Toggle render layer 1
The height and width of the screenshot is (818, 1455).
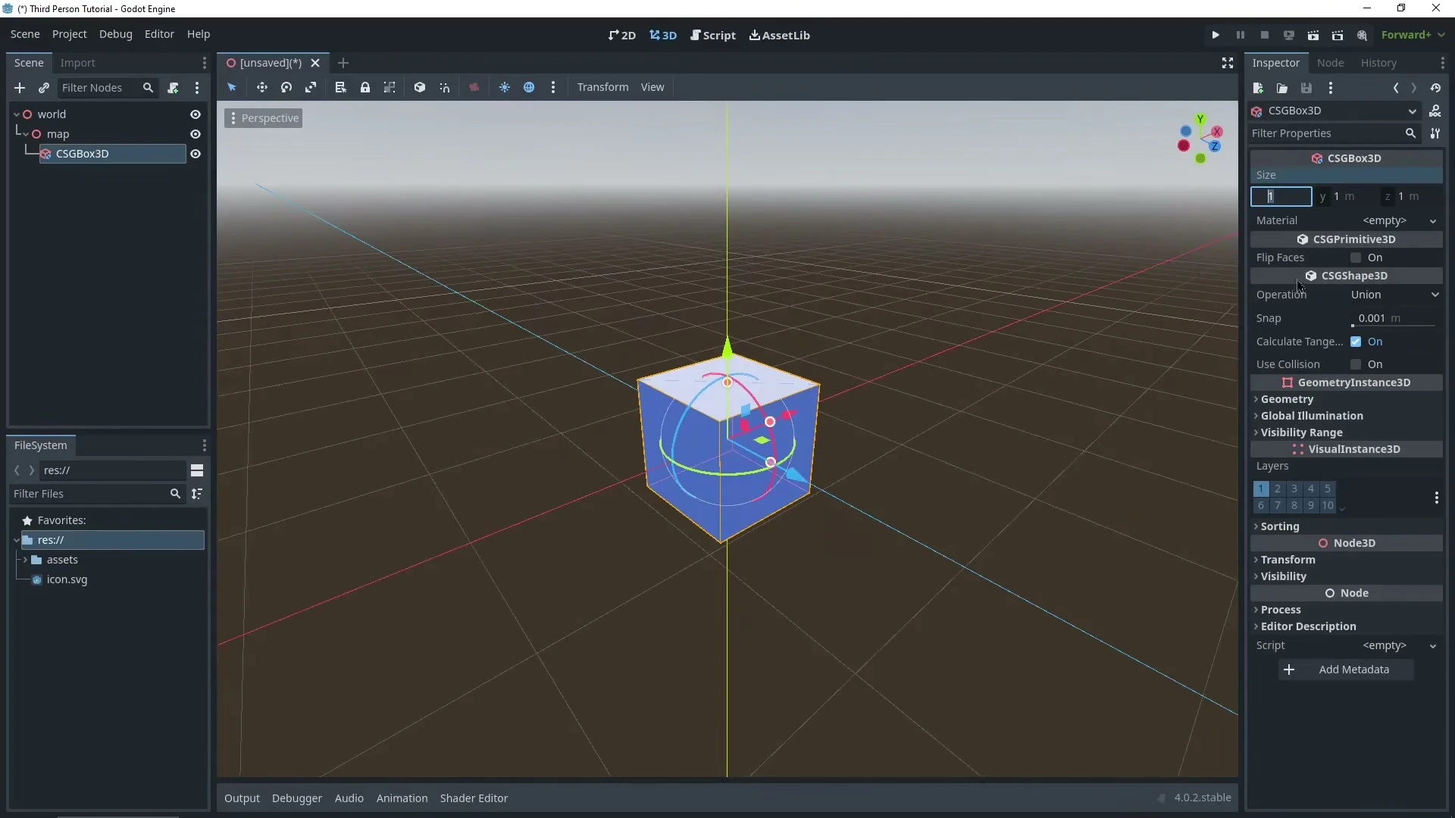tap(1261, 489)
